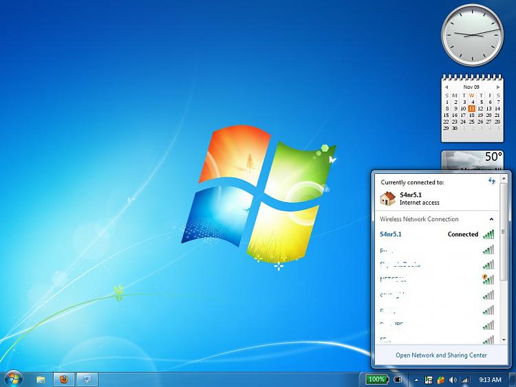
Task: Click the network list scrollbar up arrow
Action: (x=504, y=179)
